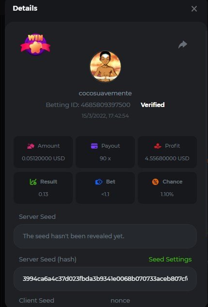Click the username cocosuavemente
The height and width of the screenshot is (307, 208).
tap(105, 93)
